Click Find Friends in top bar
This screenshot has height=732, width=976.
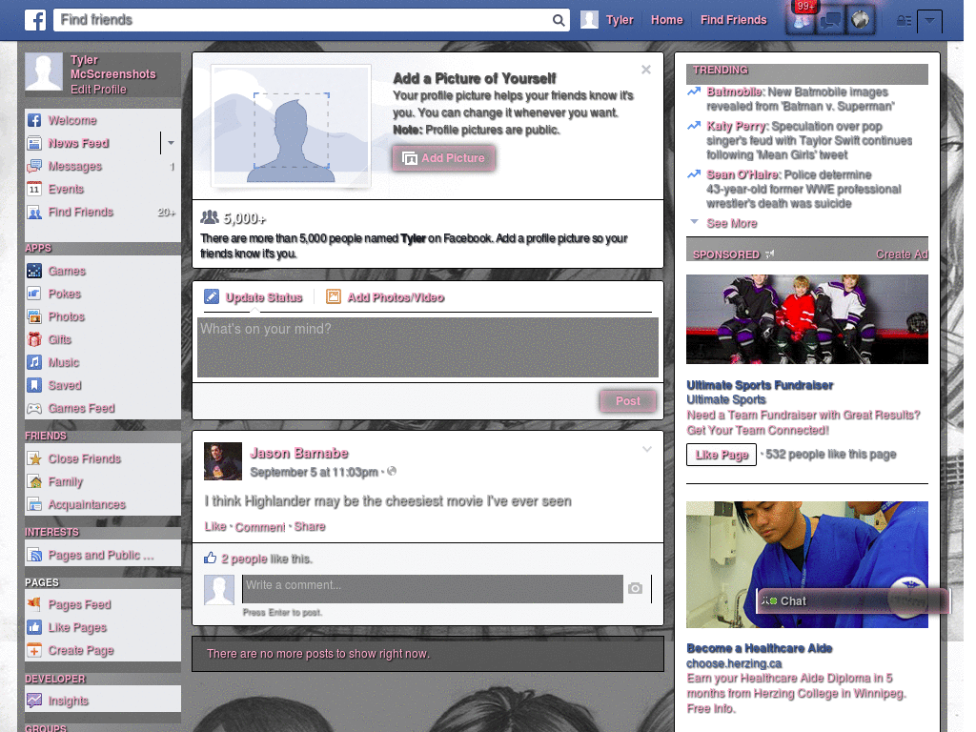point(733,20)
